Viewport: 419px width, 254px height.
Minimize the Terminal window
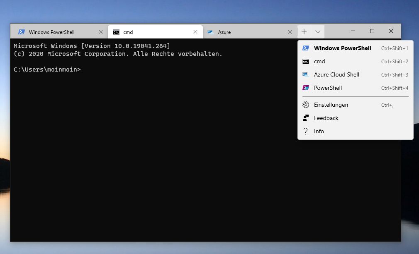point(353,31)
